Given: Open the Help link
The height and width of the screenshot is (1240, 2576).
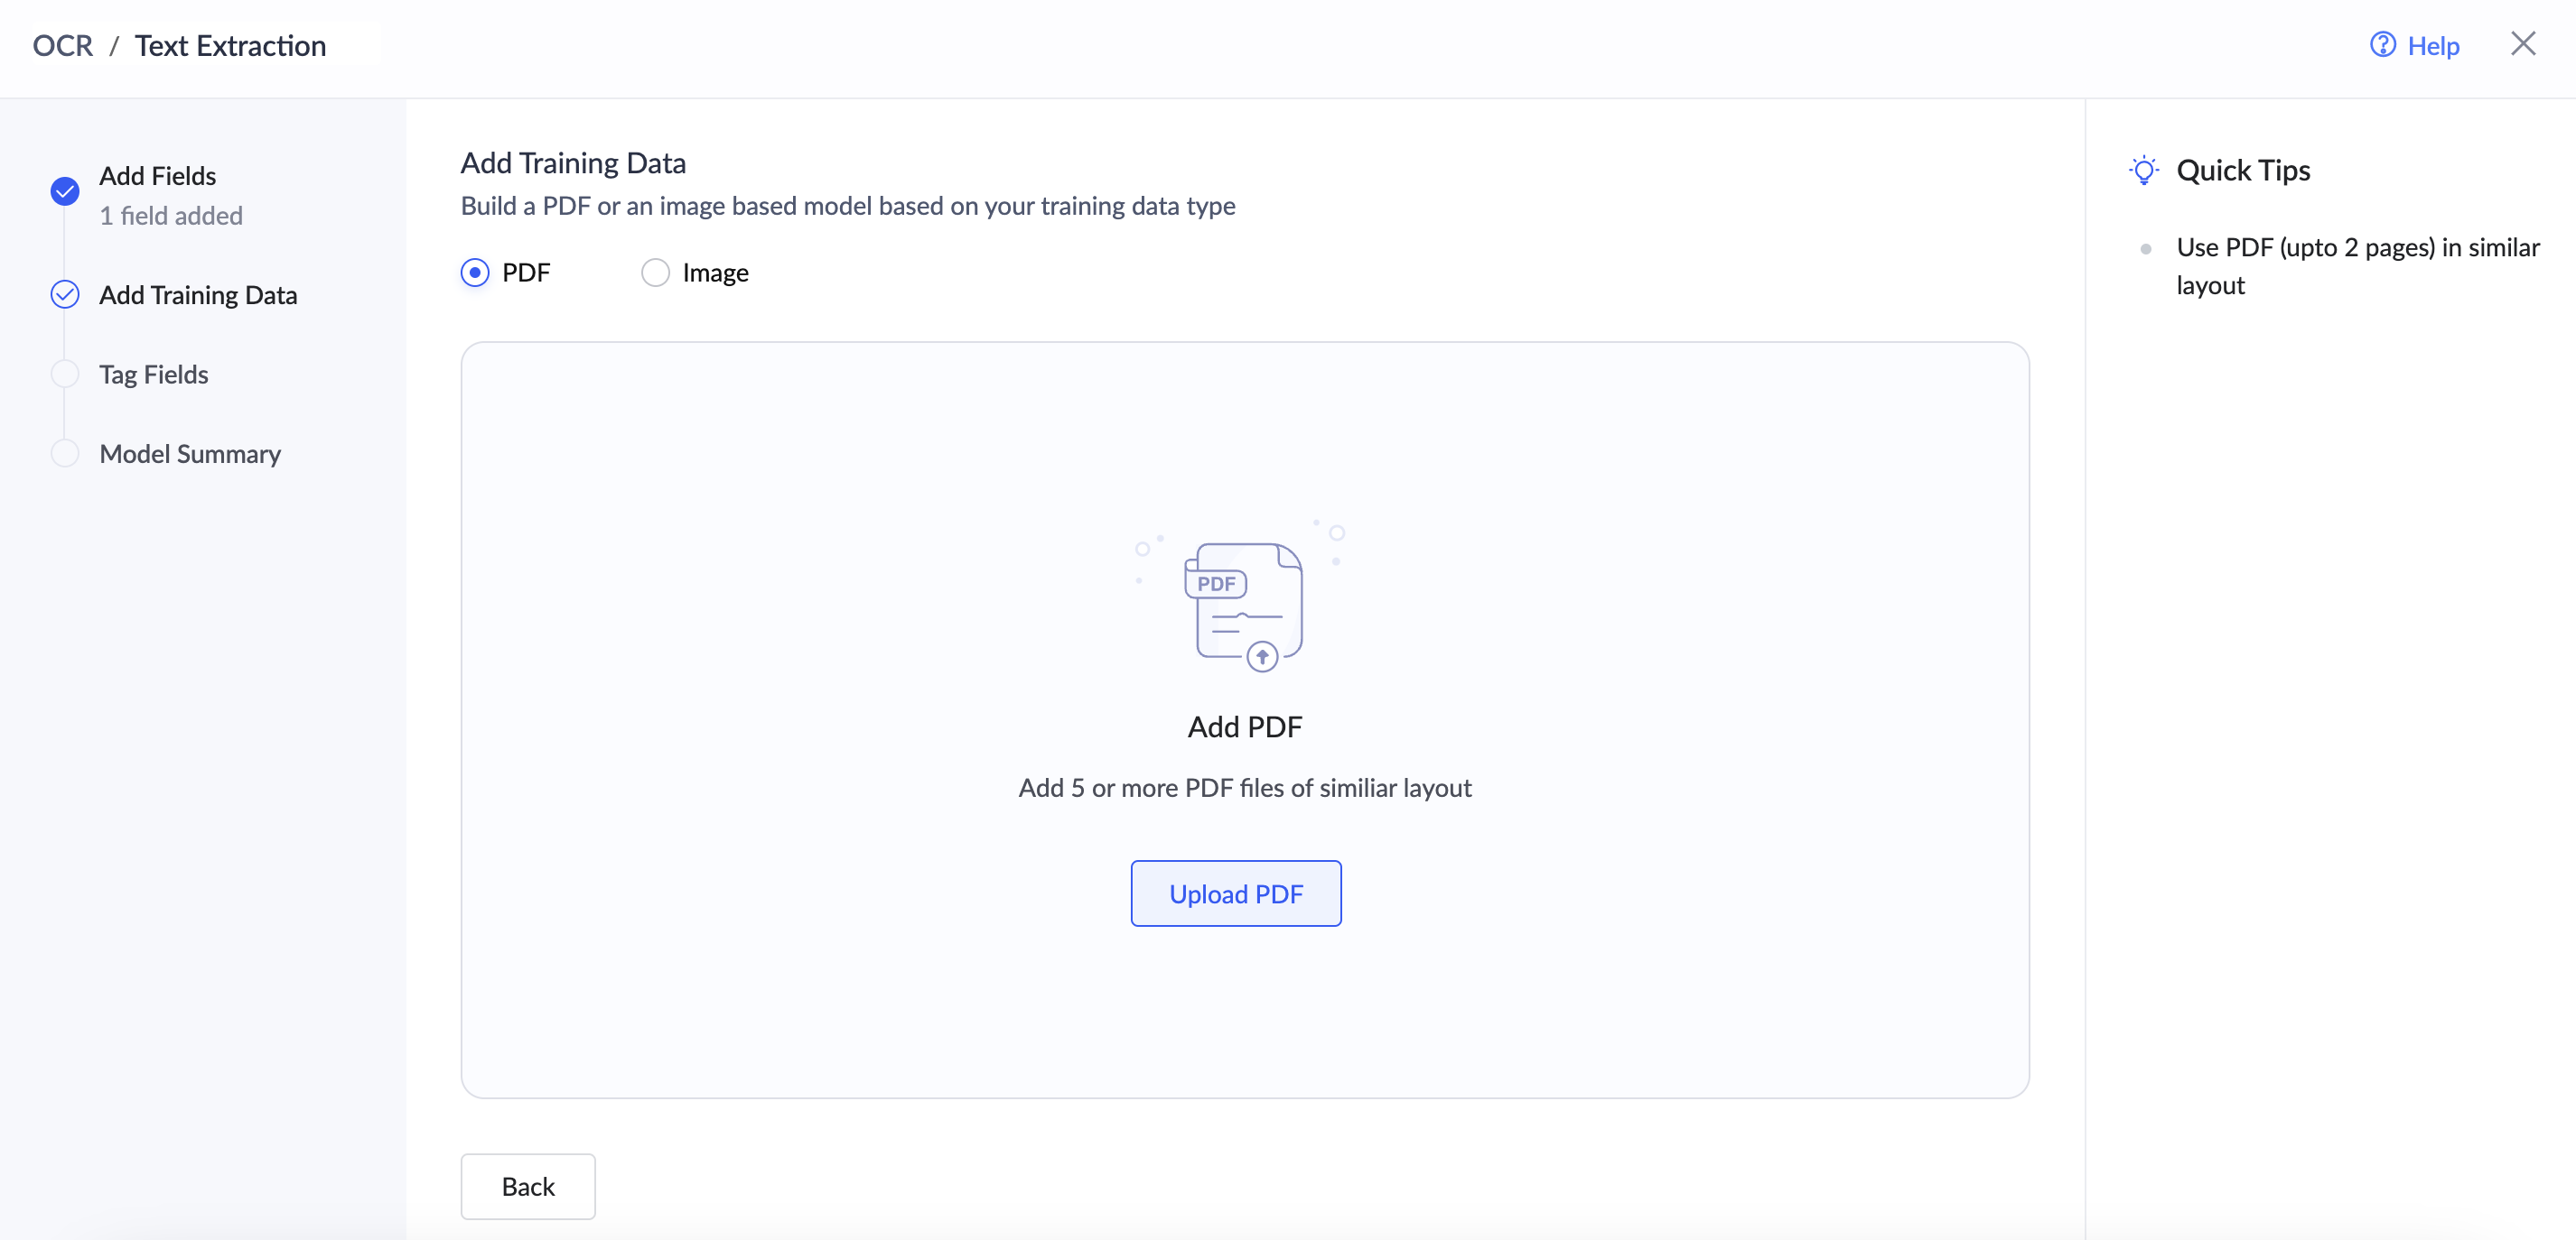Looking at the screenshot, I should [x=2432, y=45].
